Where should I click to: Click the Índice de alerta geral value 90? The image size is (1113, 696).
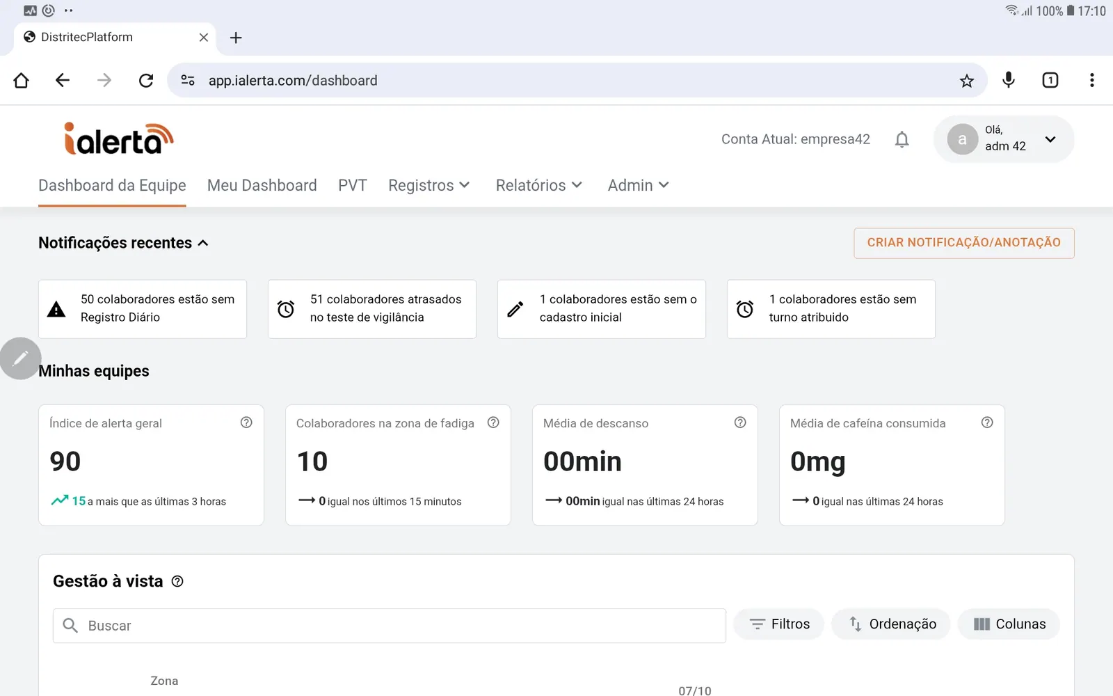(x=65, y=461)
